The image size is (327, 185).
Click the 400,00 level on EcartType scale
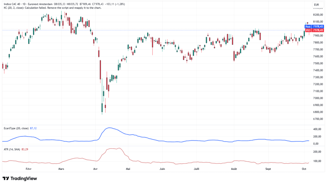click(x=317, y=129)
